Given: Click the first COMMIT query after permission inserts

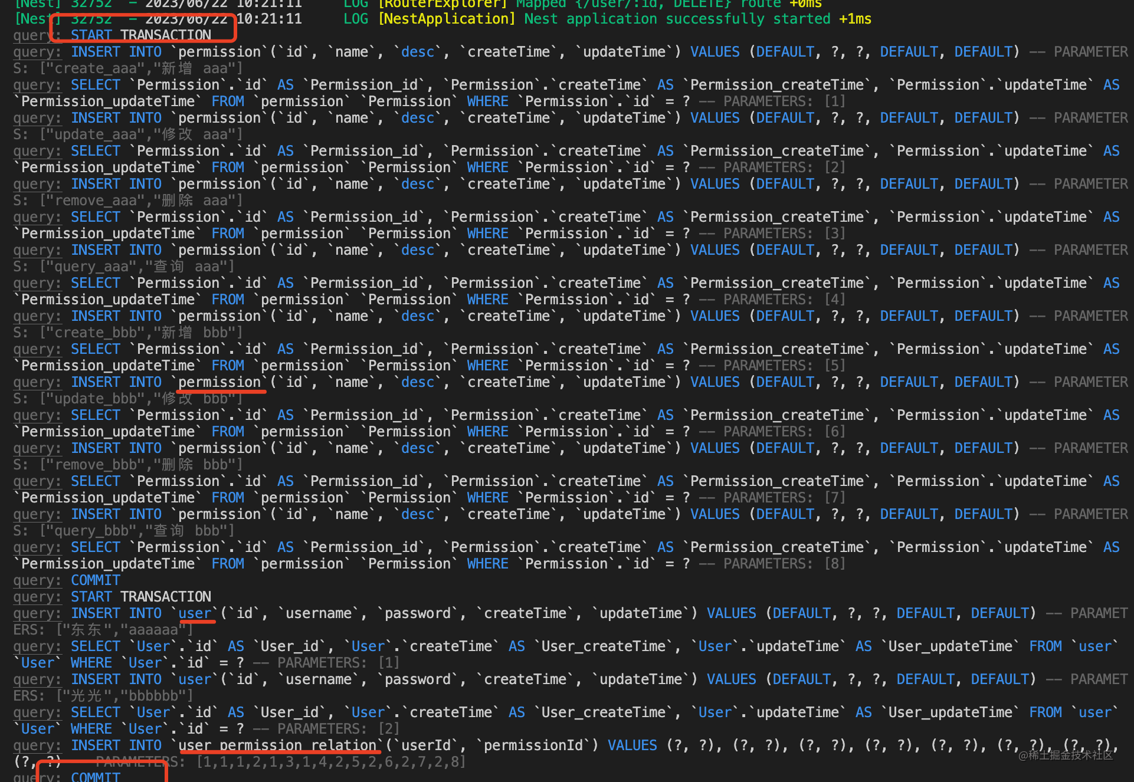Looking at the screenshot, I should click(x=96, y=580).
